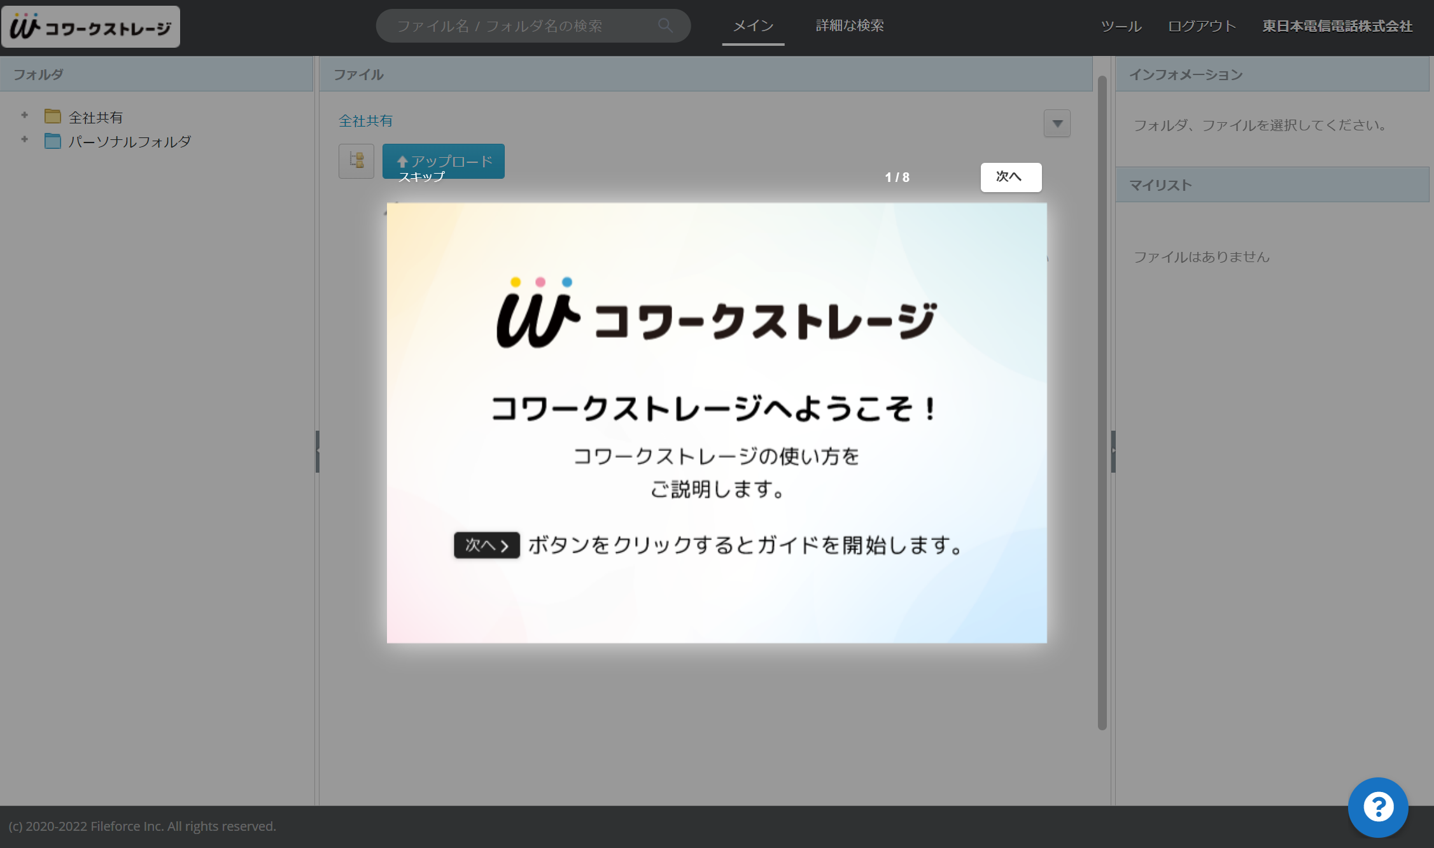
Task: Click the Fileforce copyright footer text
Action: 142,826
